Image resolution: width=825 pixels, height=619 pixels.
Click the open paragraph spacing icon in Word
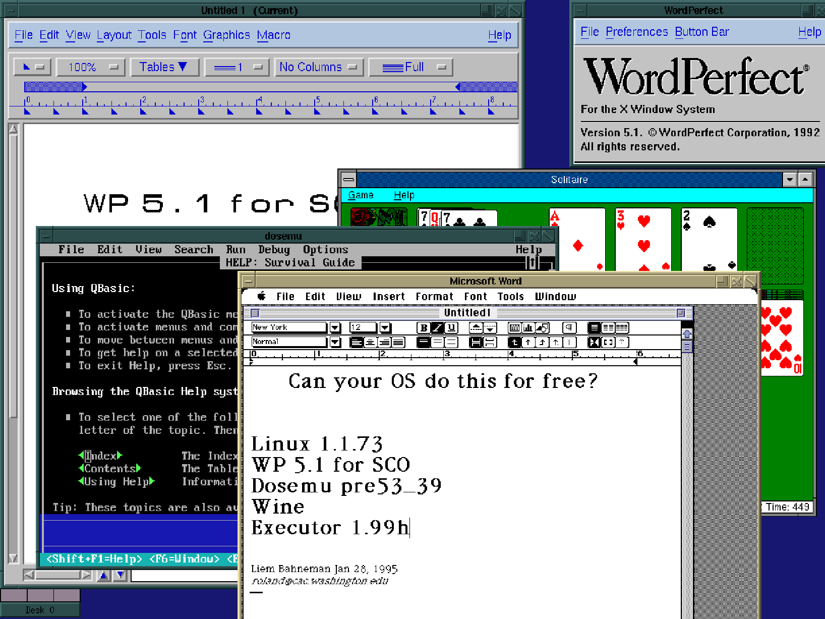pos(490,343)
